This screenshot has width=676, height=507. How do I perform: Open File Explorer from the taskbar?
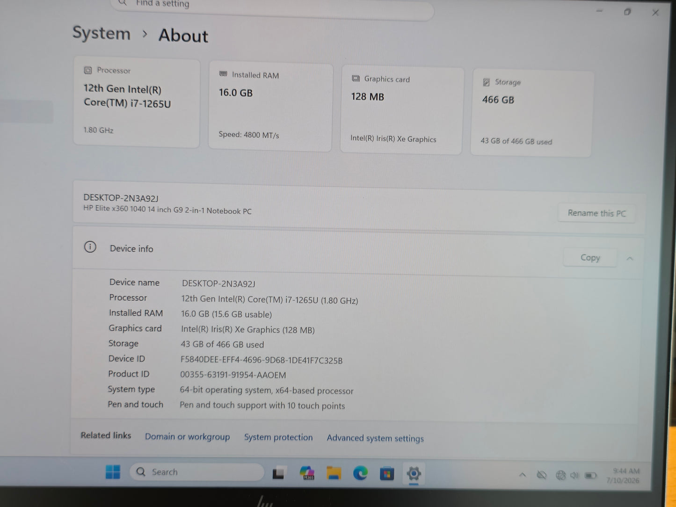pyautogui.click(x=334, y=473)
